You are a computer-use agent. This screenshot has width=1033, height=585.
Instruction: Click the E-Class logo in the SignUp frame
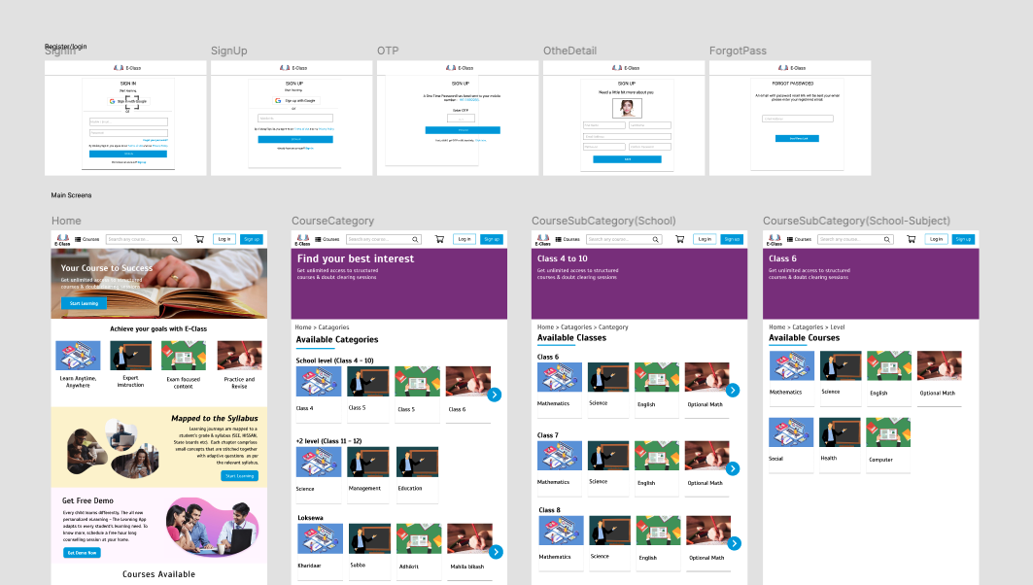(x=293, y=68)
